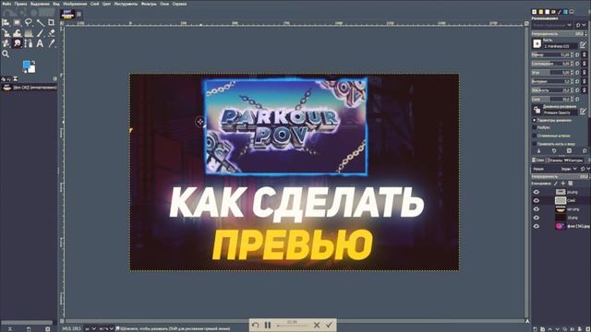Click the Pressure Opacity dynamics field
Viewport: 591px width, 332px height.
pyautogui.click(x=561, y=113)
